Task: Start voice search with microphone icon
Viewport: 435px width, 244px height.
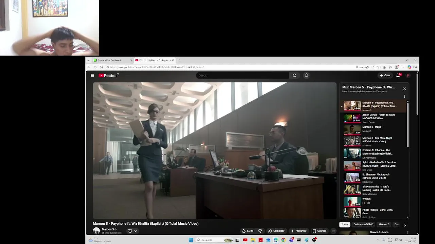Action: pos(306,75)
